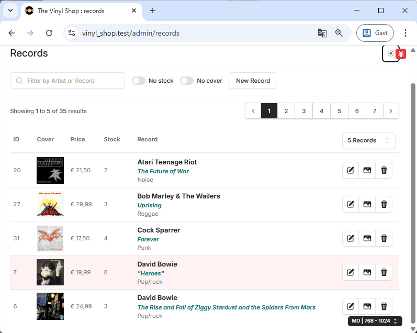Edit the Bob Marley Uprising record

point(351,204)
